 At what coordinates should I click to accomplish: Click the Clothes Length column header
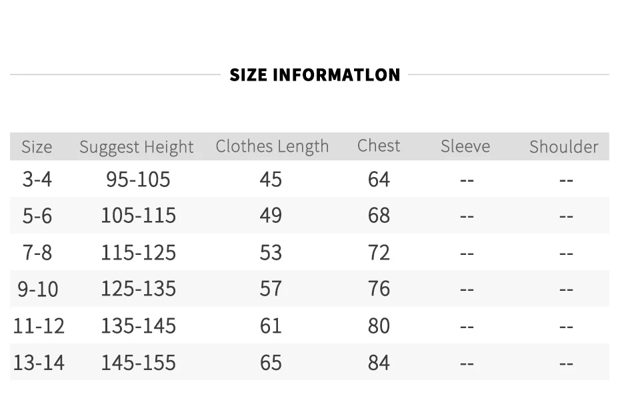coord(272,146)
